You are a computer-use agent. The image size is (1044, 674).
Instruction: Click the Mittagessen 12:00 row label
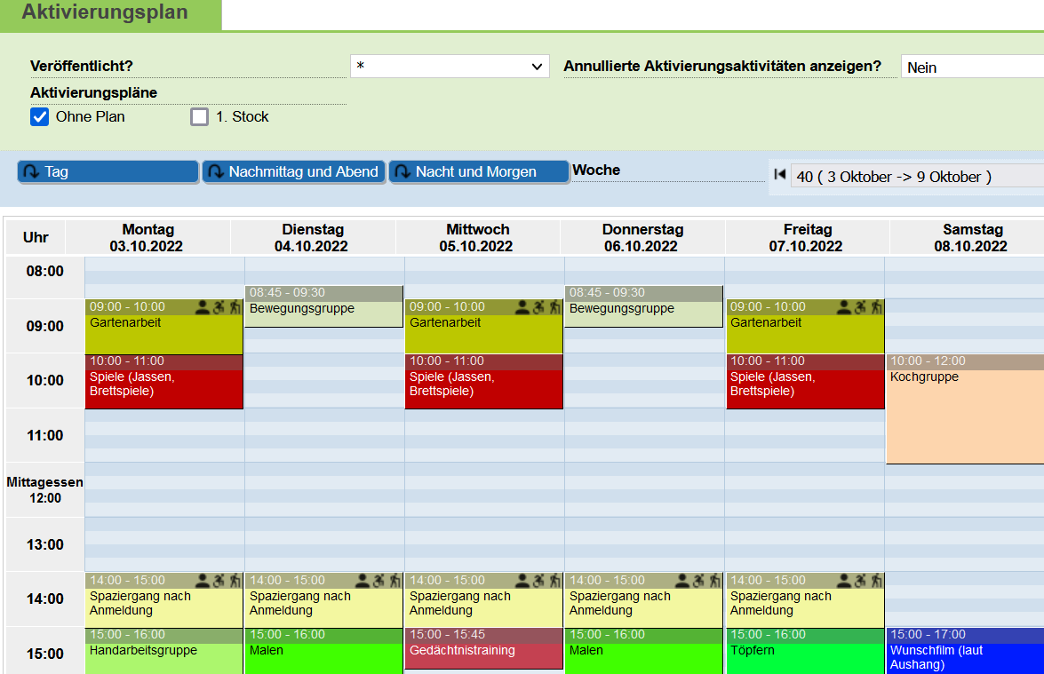(x=45, y=490)
